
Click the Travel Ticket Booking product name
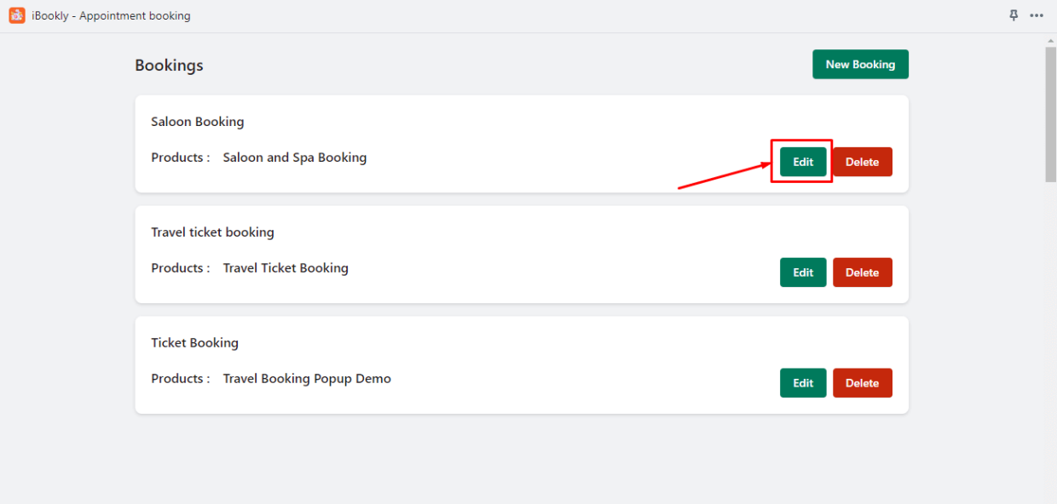(286, 267)
